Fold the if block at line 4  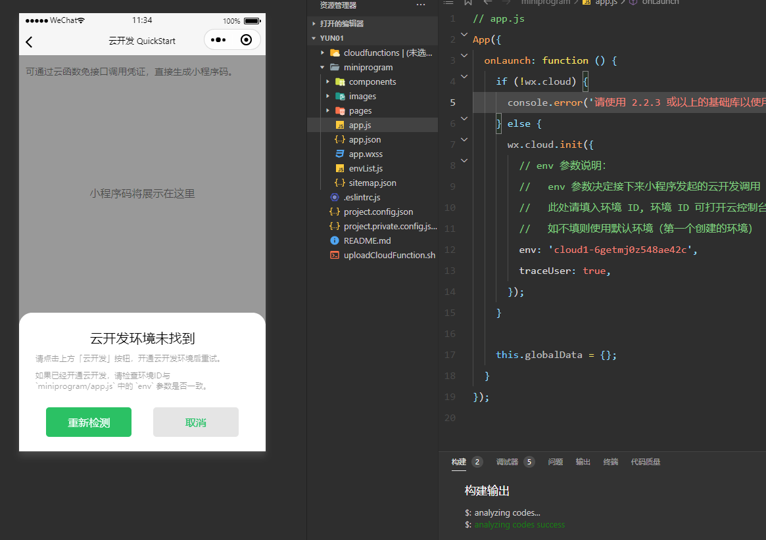[464, 77]
